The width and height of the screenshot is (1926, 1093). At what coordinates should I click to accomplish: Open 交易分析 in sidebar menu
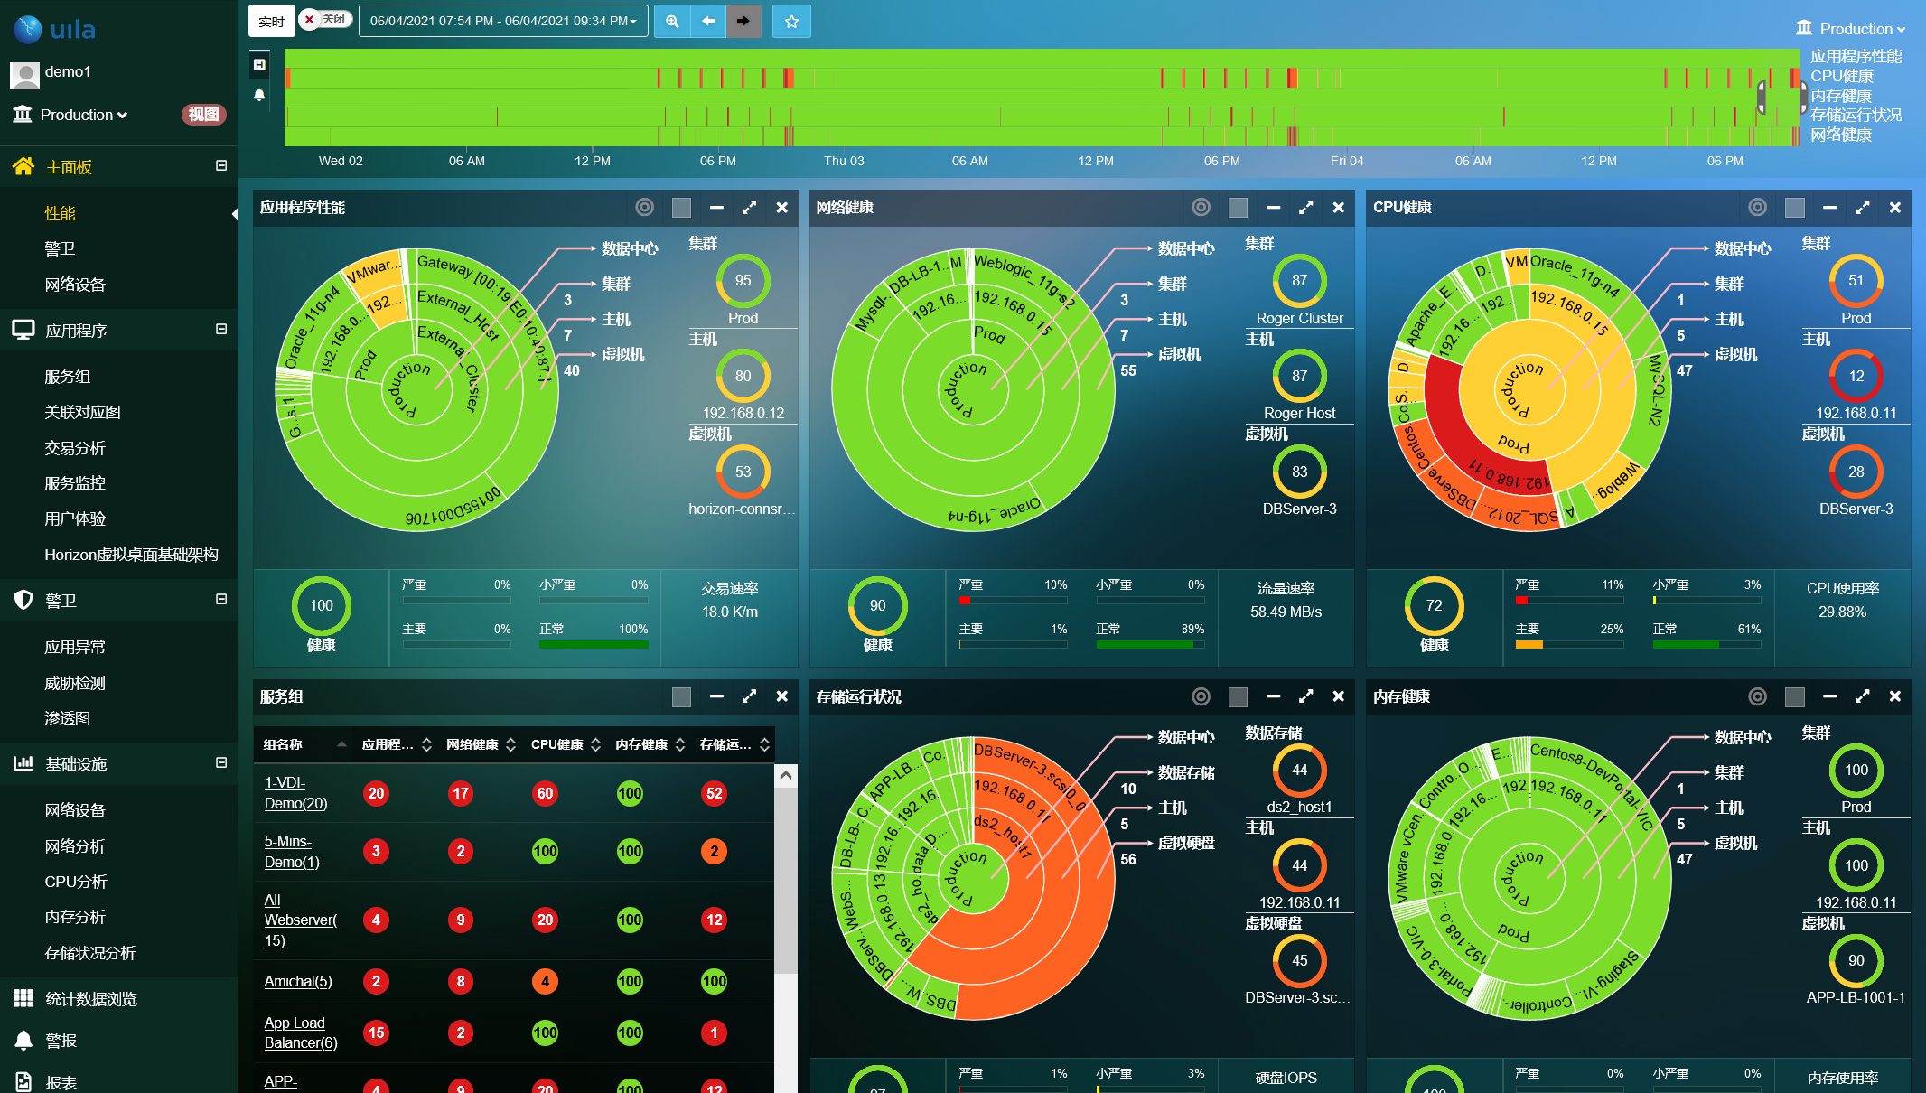75,448
